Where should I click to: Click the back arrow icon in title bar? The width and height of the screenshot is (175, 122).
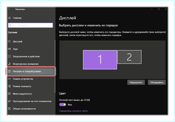point(9,9)
